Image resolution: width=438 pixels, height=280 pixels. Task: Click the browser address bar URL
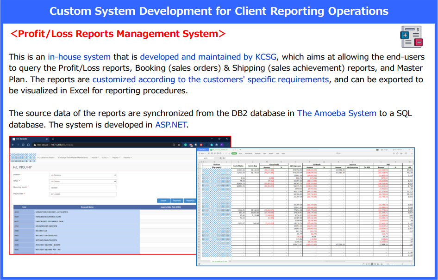(x=60, y=145)
